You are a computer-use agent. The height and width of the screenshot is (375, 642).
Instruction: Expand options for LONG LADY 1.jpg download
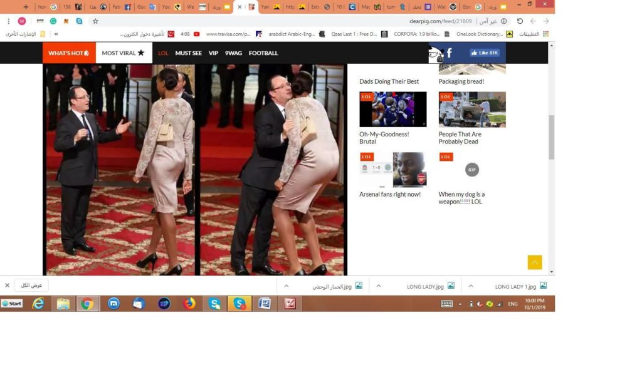pos(470,285)
